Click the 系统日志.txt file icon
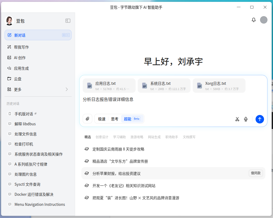Viewport: 273px width, 218px height. pyautogui.click(x=145, y=86)
